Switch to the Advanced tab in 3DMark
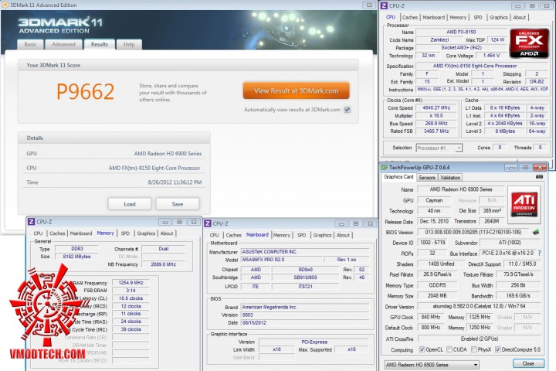 pos(63,44)
